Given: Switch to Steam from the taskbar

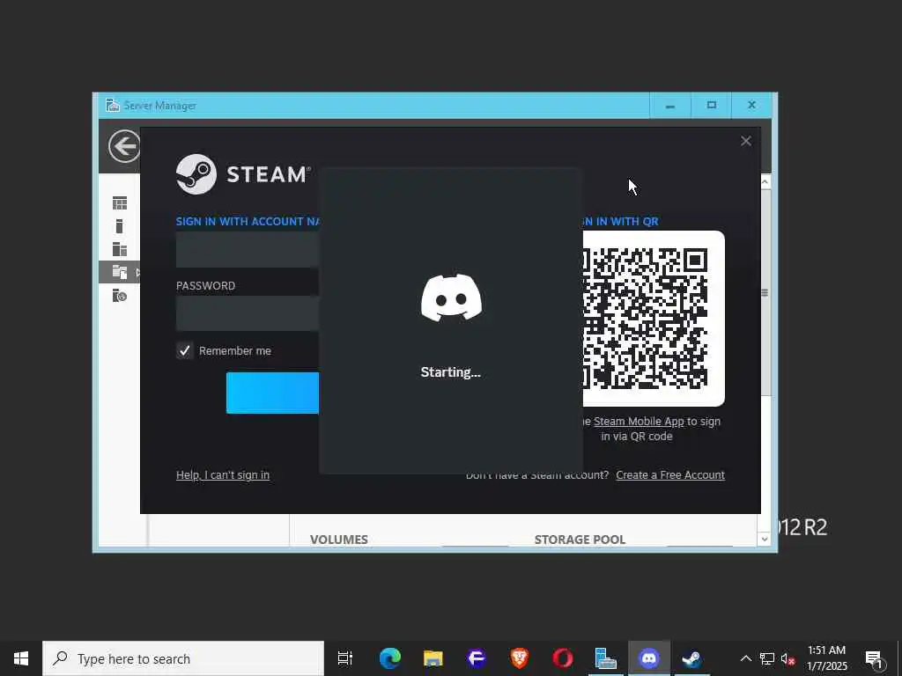Looking at the screenshot, I should pos(692,658).
